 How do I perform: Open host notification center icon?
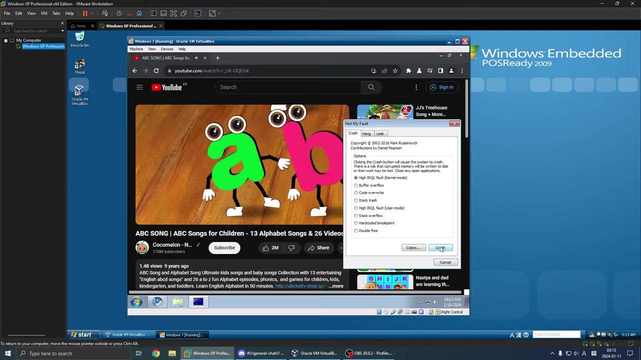coord(630,353)
